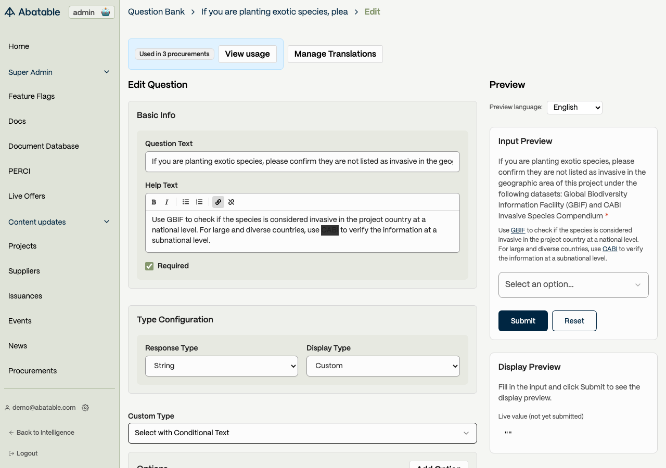Open Manage Translations
Screen dimensions: 666x468
(335, 54)
